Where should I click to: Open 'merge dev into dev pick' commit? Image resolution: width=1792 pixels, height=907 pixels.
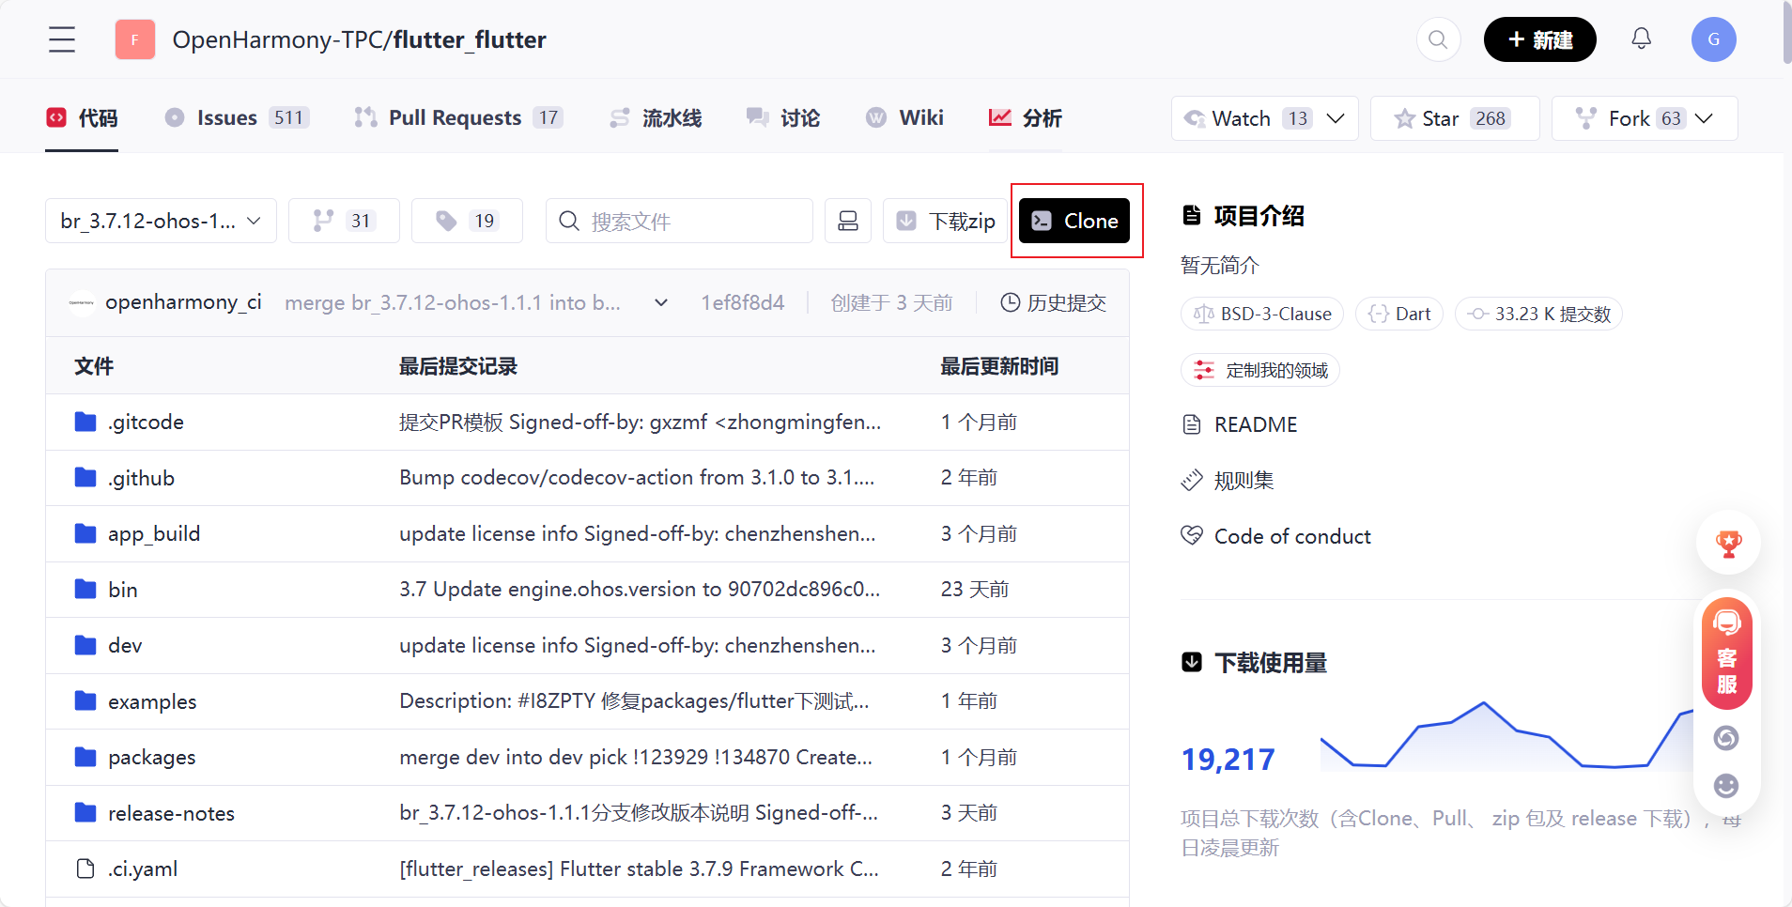point(636,757)
